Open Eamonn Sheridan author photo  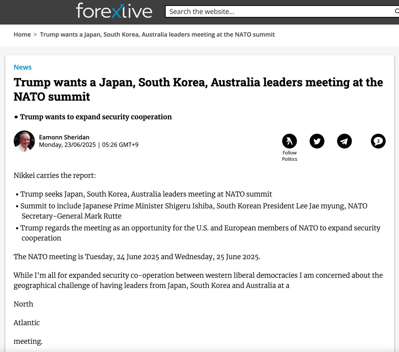pos(24,141)
